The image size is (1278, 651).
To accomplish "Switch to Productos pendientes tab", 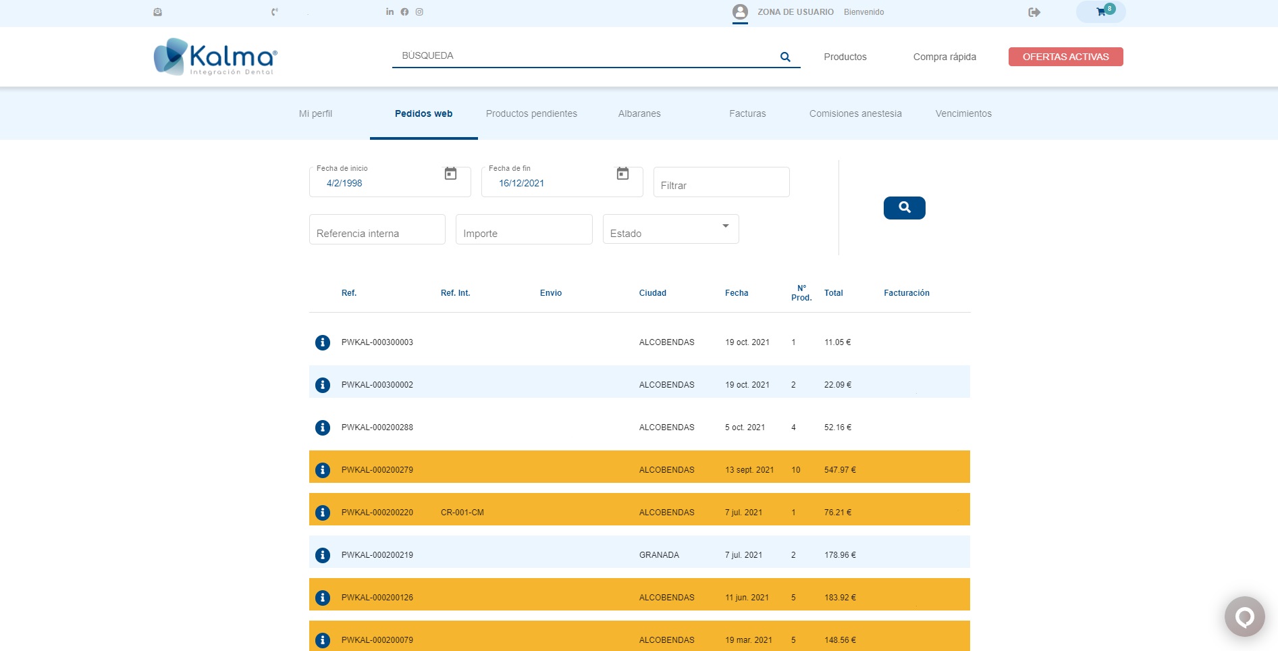I will (x=531, y=113).
